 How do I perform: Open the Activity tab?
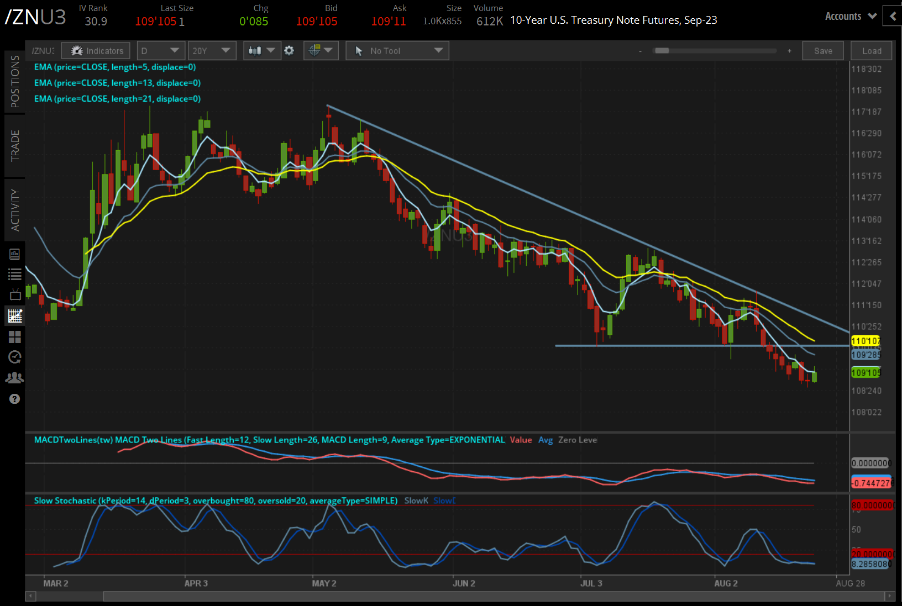pos(15,210)
